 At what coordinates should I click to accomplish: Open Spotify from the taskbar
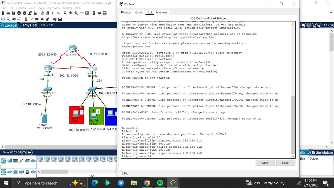coord(160,183)
